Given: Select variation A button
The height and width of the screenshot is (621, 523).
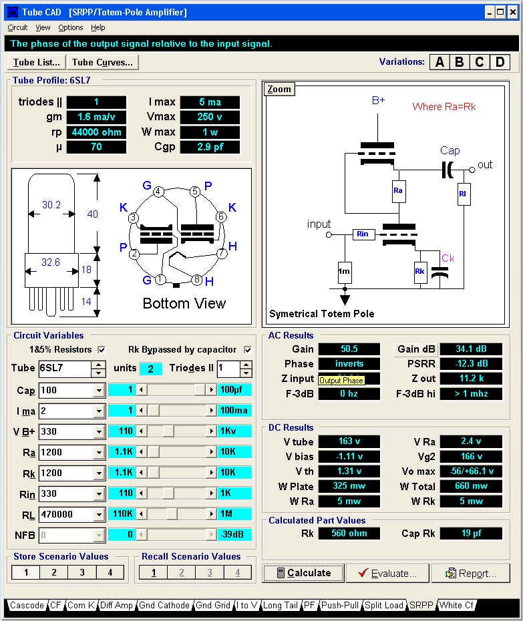Looking at the screenshot, I should 440,62.
